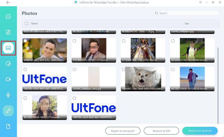The height and width of the screenshot is (137, 224).
Task: Click Export to computer button
Action: coord(123,131)
